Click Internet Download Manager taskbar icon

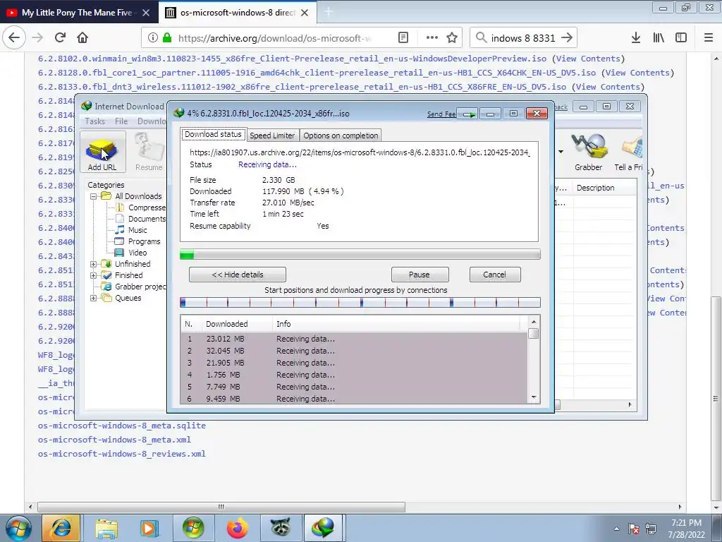[x=324, y=528]
